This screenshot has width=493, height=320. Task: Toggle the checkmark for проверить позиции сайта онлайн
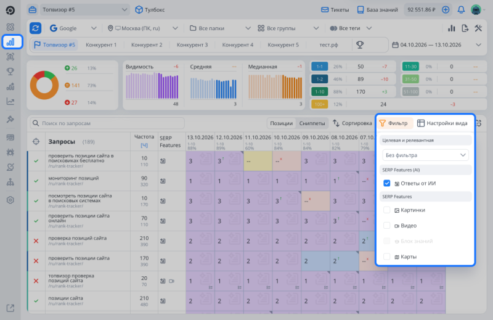36,221
